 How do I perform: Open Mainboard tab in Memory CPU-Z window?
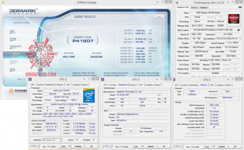[194, 85]
